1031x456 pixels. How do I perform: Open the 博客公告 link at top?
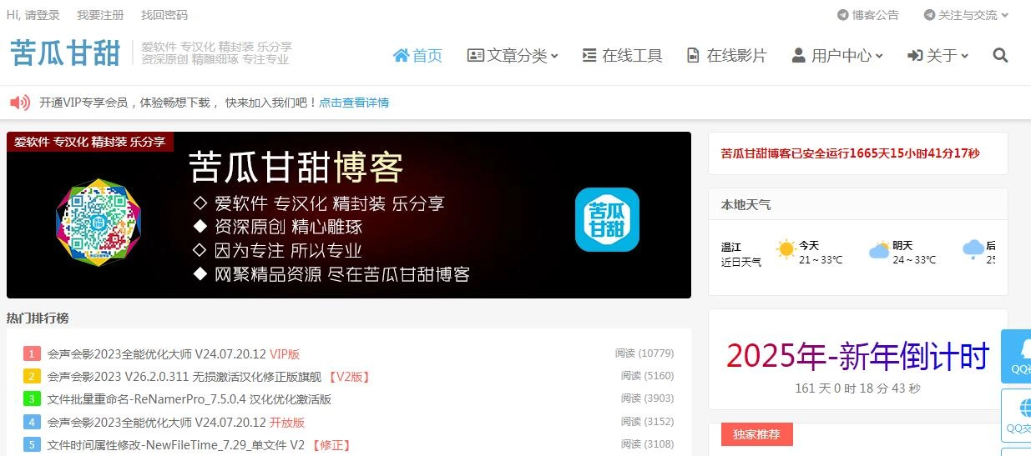tap(868, 15)
